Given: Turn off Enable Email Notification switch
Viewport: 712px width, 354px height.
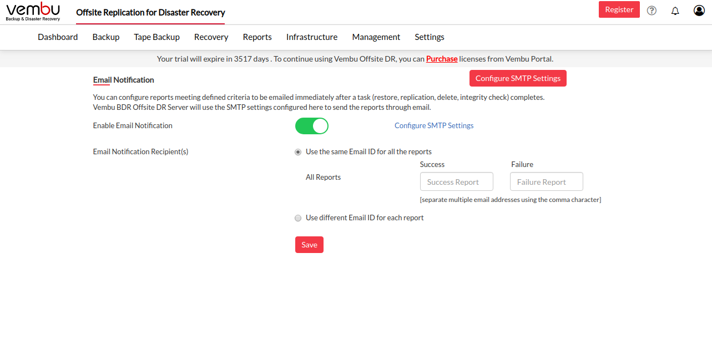Looking at the screenshot, I should tap(312, 126).
